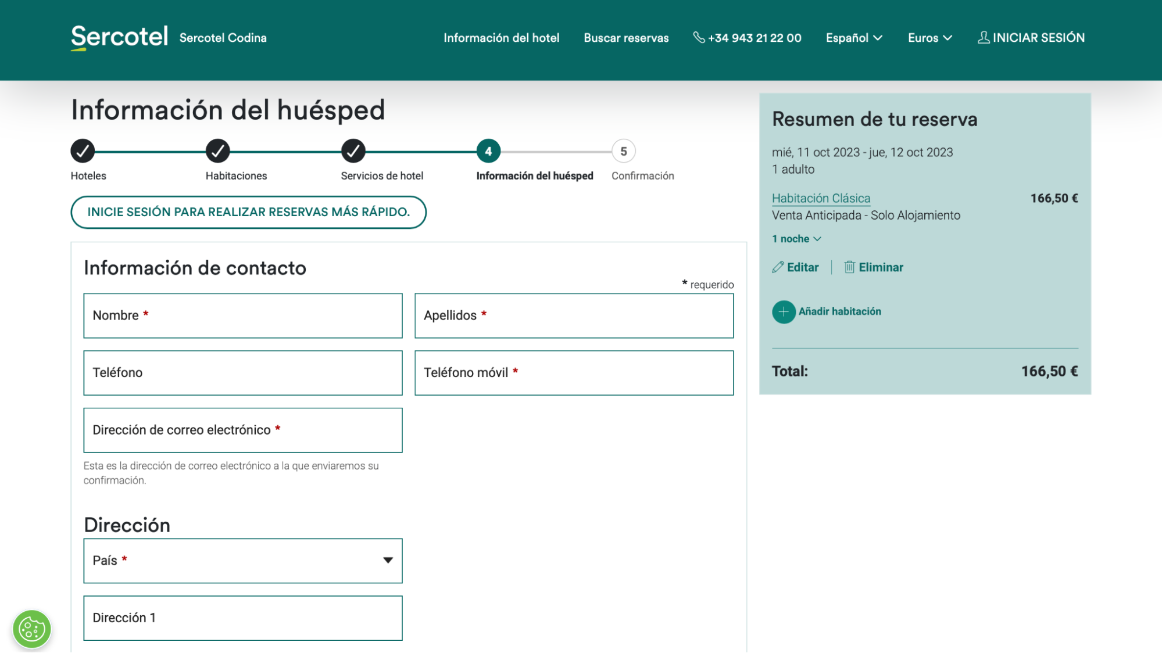
Task: Click the plus Añadir habitación icon
Action: tap(784, 312)
